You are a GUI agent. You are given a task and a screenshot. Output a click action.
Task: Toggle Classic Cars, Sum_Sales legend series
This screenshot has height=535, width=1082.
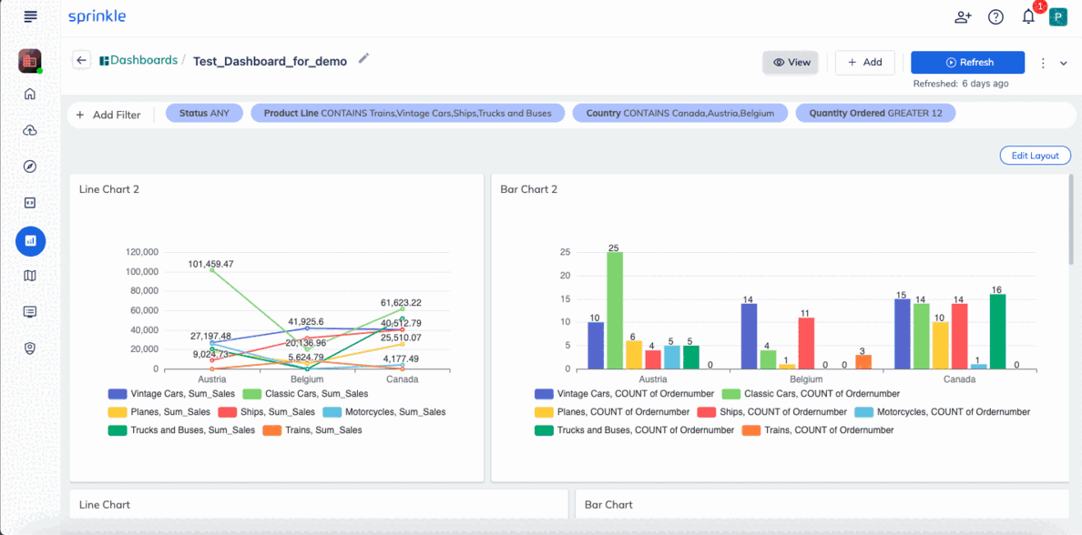(306, 394)
